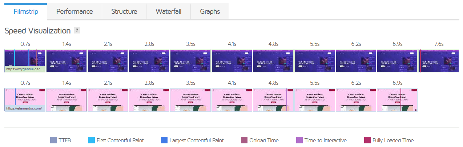
Task: Click the elementor 4.8s frame with interactive marker
Action: [x=274, y=100]
